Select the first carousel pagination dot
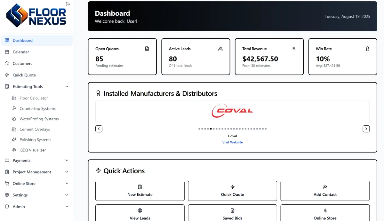The width and height of the screenshot is (384, 221). click(x=199, y=129)
